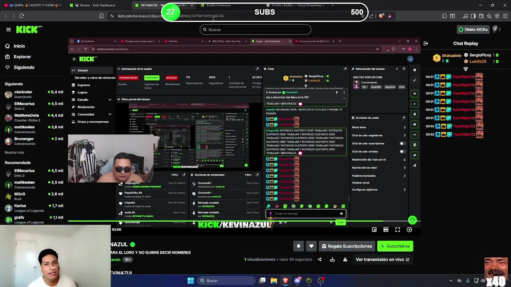Open Kerios channel in Recomendado list
The width and height of the screenshot is (511, 287).
pyautogui.click(x=34, y=208)
